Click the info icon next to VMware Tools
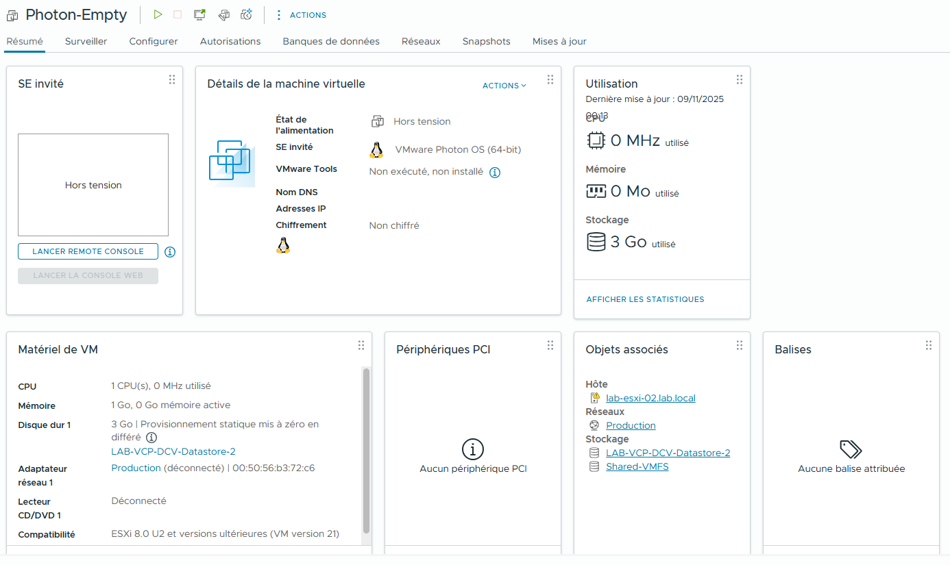The height and width of the screenshot is (565, 950). [495, 173]
